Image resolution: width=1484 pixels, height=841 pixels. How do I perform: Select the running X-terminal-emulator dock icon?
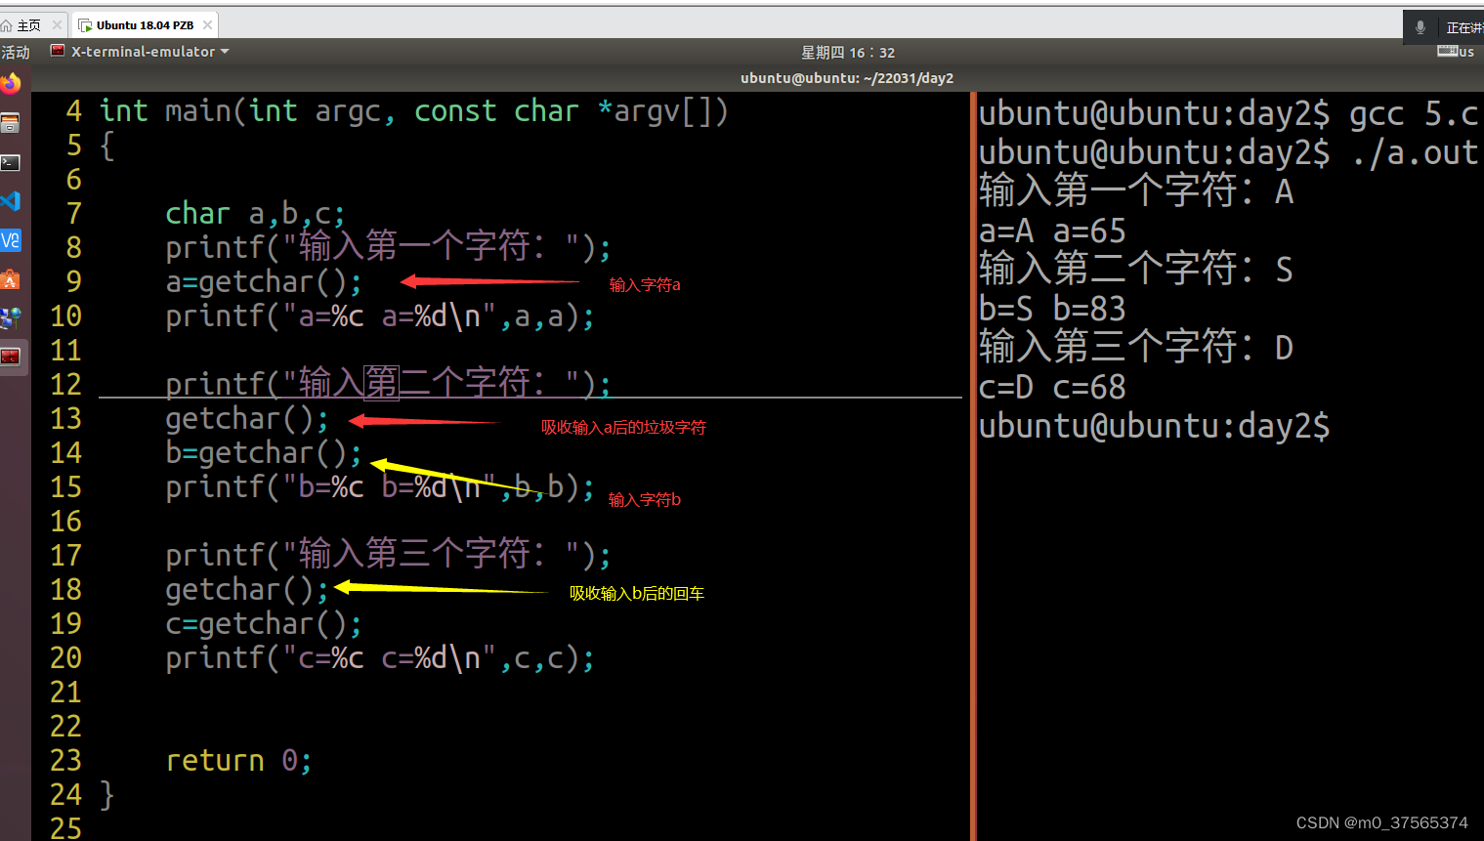[x=11, y=357]
